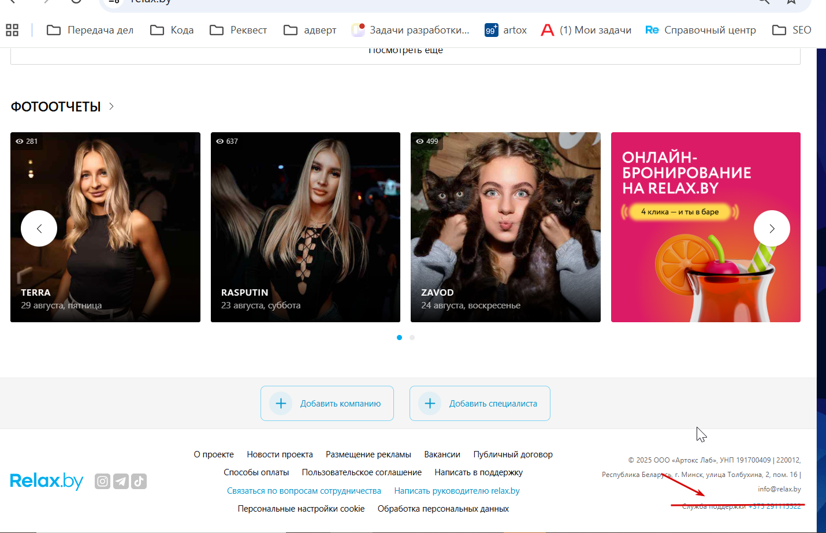Screen dimensions: 826x533
Task: Open the Вакансии footer link
Action: pos(442,454)
